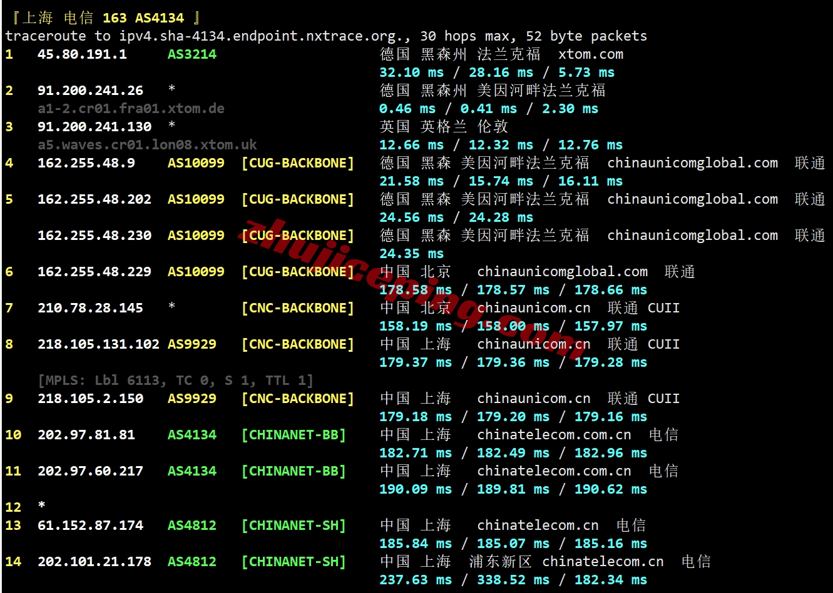Select IP 162.255.48.230
Image resolution: width=833 pixels, height=593 pixels.
pos(95,236)
